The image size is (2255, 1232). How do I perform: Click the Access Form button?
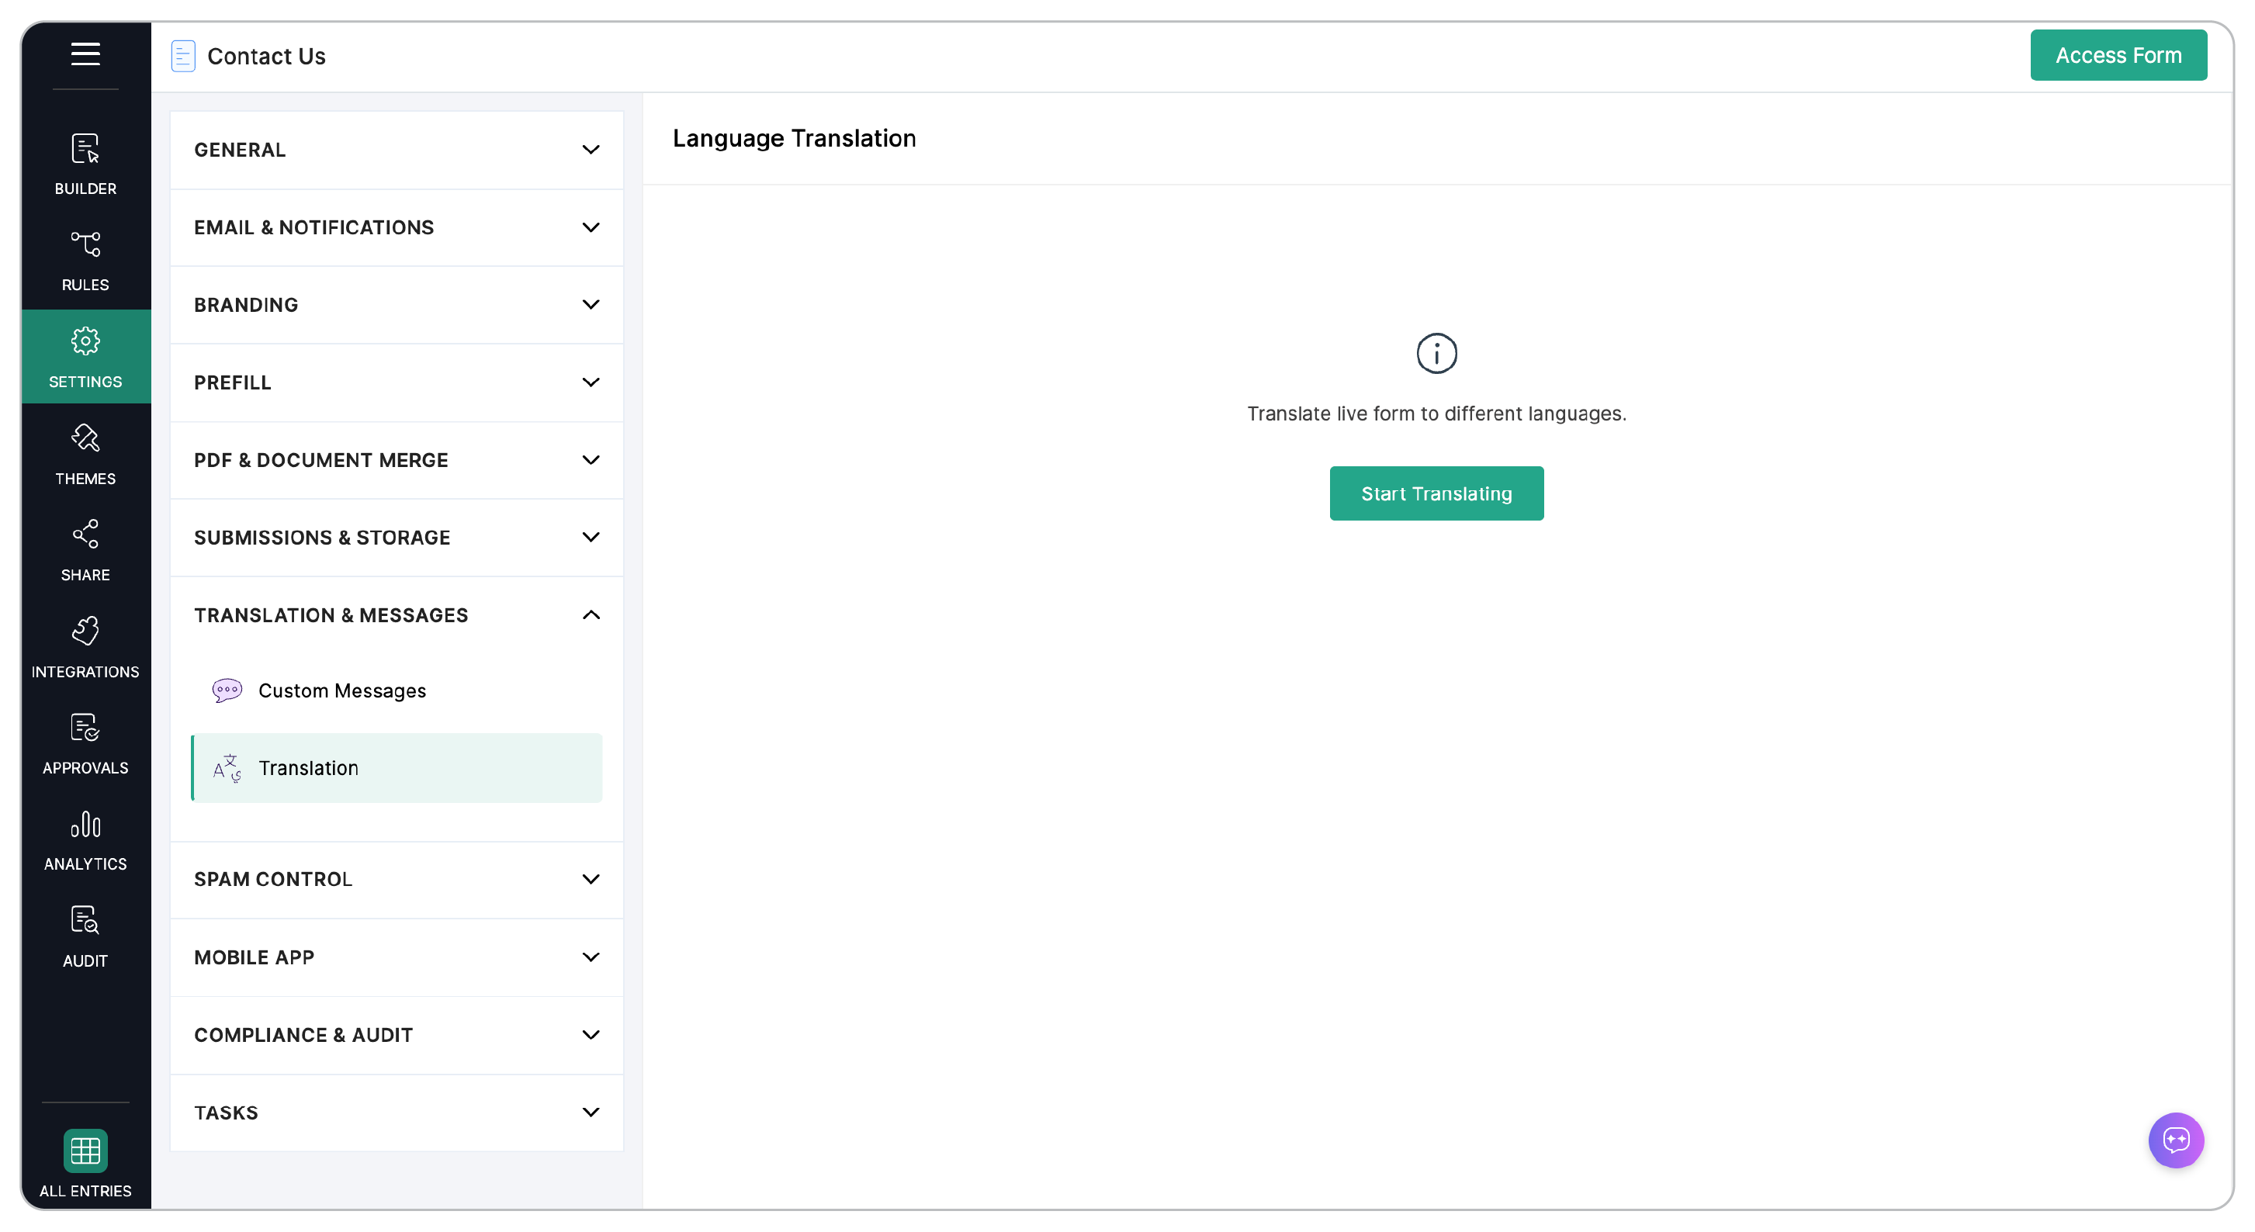[2118, 55]
